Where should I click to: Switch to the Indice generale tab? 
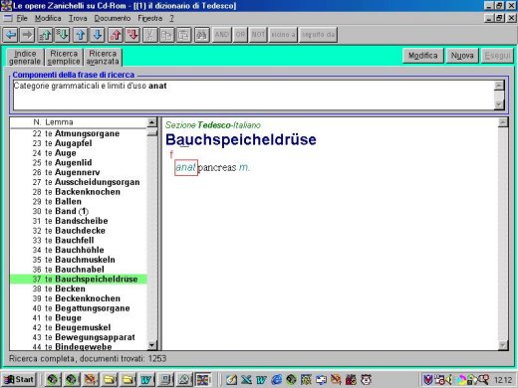(25, 58)
